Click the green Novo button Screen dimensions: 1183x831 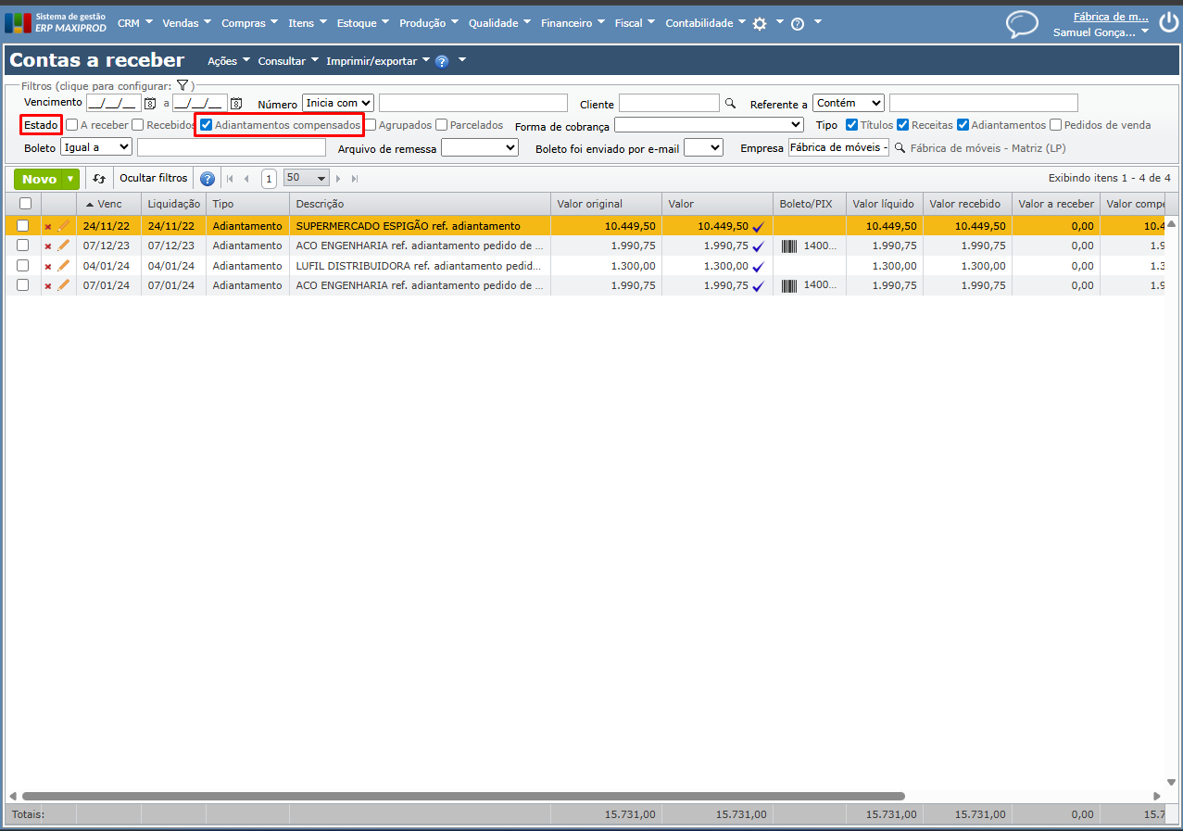(x=39, y=179)
